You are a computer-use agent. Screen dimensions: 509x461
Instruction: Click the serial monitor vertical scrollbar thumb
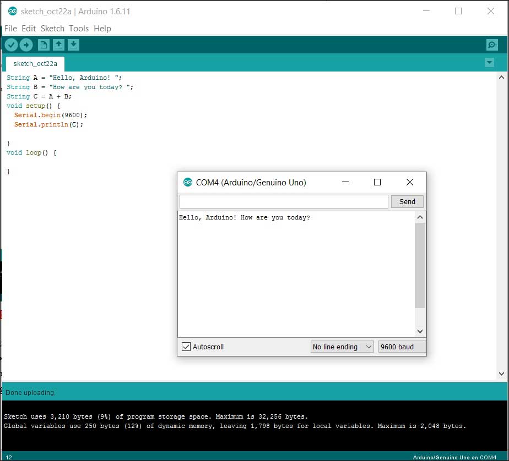pyautogui.click(x=420, y=265)
